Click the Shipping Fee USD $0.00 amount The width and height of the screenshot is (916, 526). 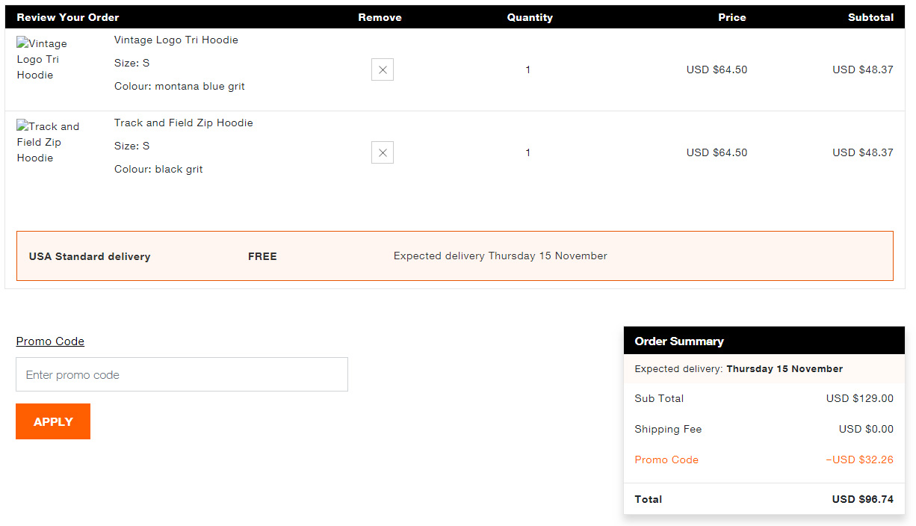coord(866,429)
